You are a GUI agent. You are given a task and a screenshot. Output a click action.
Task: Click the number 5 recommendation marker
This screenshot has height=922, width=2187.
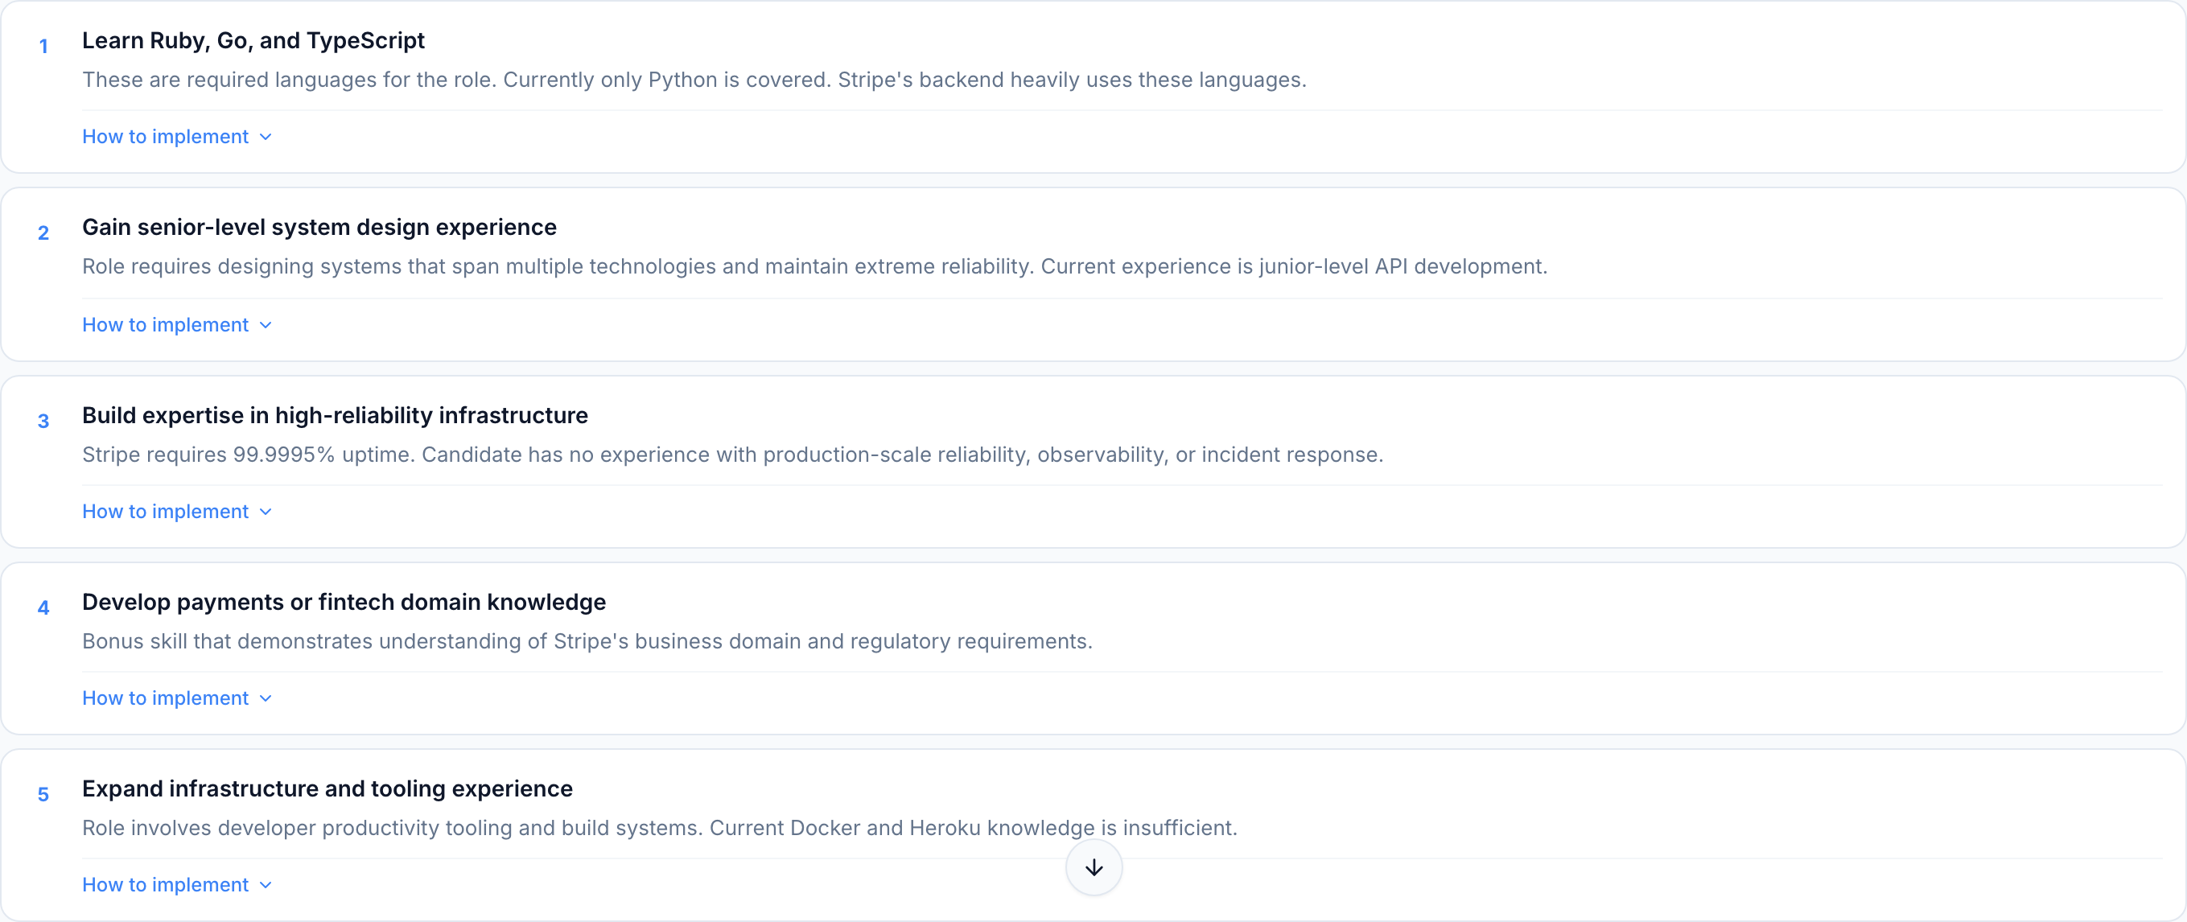43,795
